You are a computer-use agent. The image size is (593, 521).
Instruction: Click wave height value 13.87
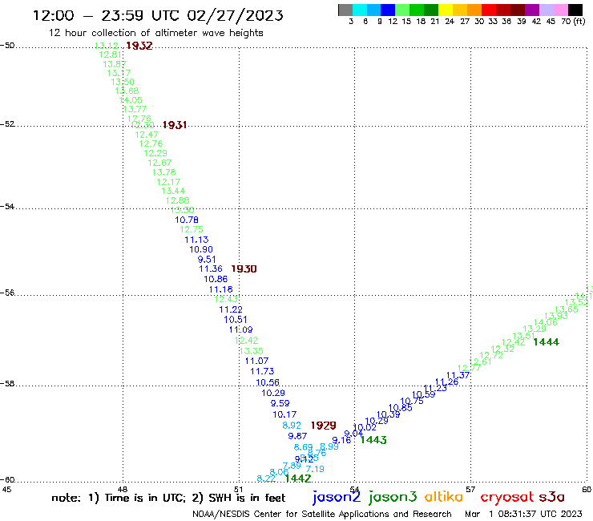pyautogui.click(x=115, y=64)
